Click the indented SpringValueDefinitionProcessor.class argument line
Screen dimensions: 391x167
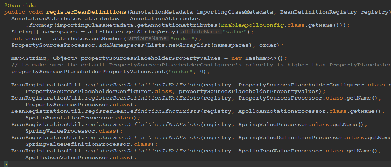(92, 144)
